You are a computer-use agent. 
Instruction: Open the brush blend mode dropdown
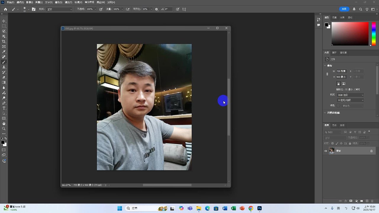[x=59, y=9]
